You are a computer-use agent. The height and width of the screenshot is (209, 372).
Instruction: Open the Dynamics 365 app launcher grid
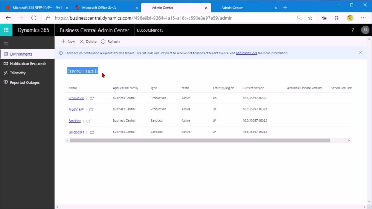click(6, 30)
